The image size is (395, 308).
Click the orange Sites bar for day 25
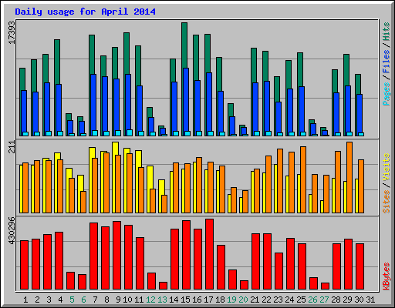pos(303,179)
